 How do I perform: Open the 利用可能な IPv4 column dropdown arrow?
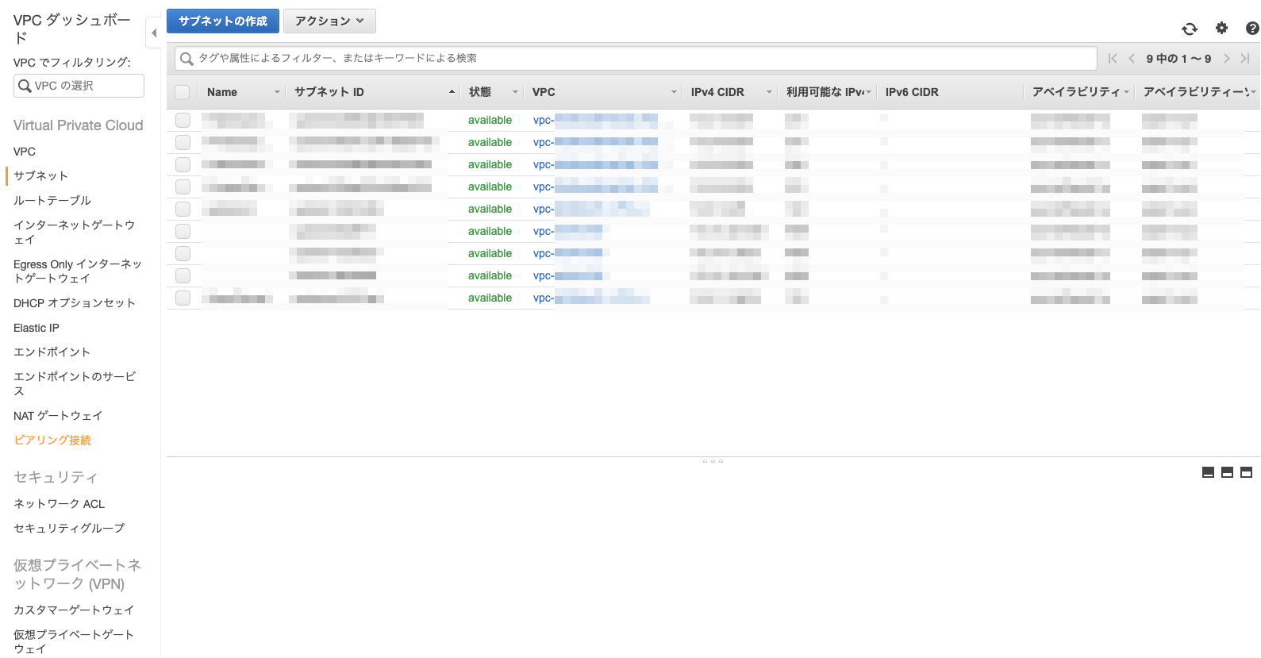[x=869, y=92]
